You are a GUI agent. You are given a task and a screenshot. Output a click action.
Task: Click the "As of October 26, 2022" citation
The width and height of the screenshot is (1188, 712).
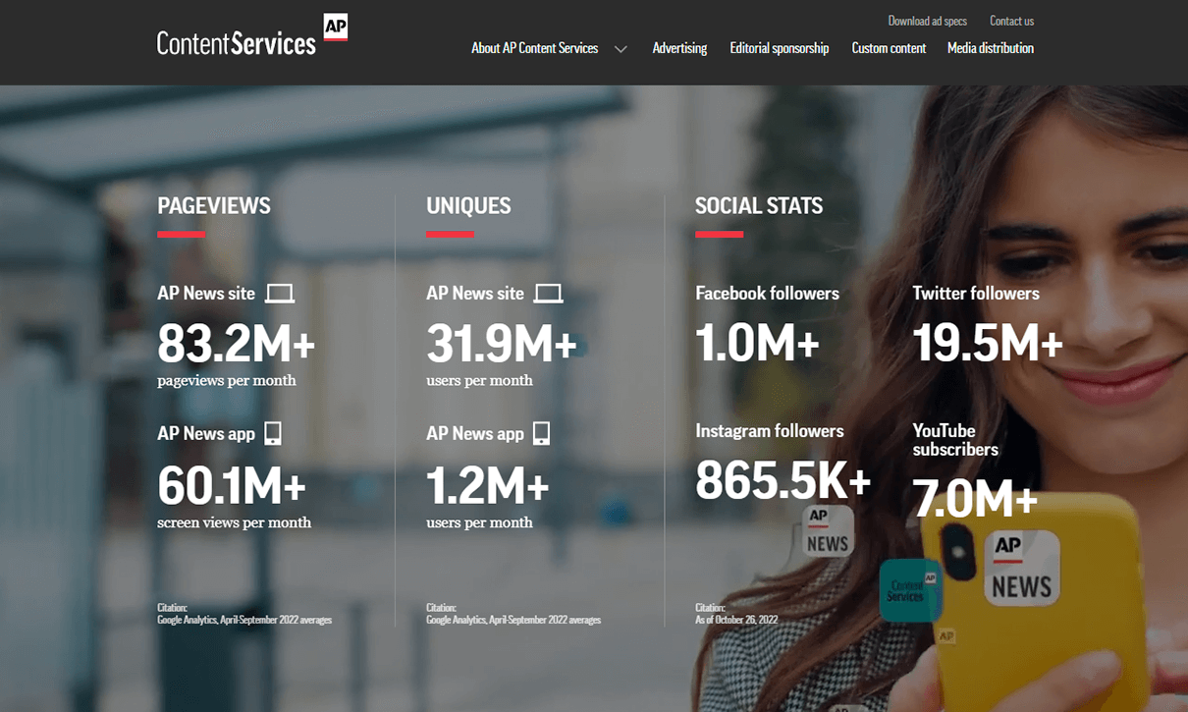[x=736, y=621]
